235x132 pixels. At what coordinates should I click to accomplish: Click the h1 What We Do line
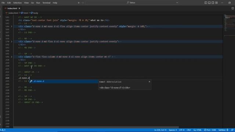[x=64, y=20]
